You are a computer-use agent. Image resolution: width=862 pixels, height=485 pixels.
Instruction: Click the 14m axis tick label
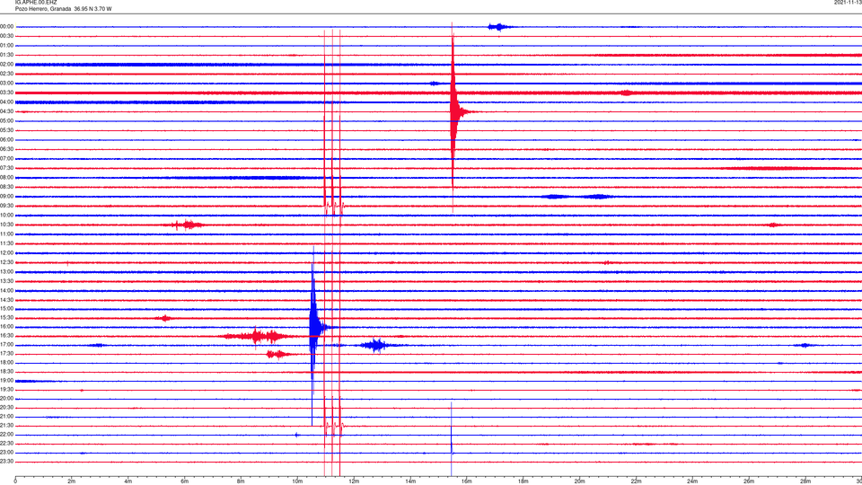click(410, 481)
